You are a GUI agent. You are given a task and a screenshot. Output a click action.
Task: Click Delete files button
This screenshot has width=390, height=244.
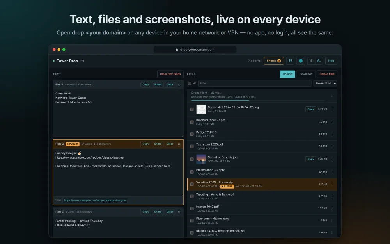coord(327,74)
